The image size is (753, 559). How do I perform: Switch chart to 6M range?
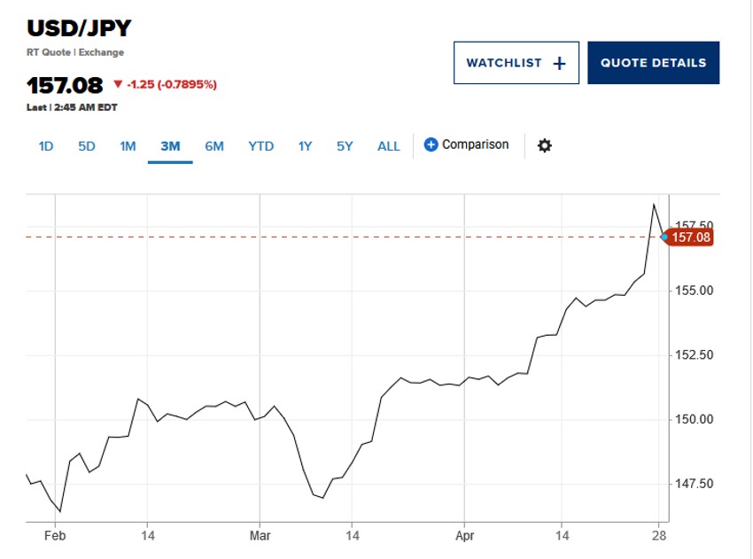point(214,146)
